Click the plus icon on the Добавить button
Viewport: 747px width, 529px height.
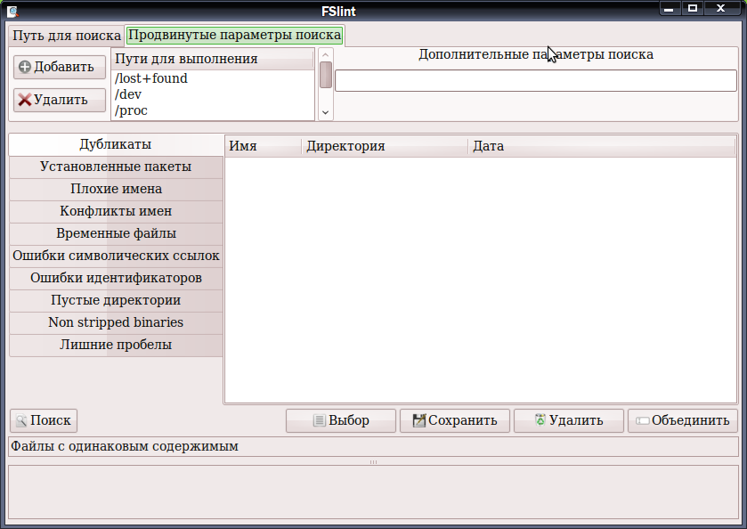(x=25, y=67)
